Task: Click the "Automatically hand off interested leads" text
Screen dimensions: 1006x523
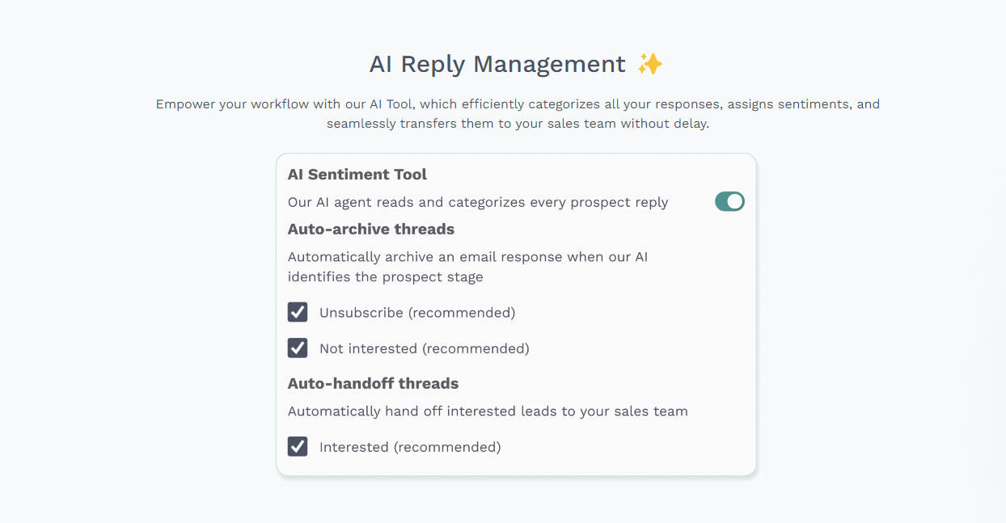Action: (488, 411)
